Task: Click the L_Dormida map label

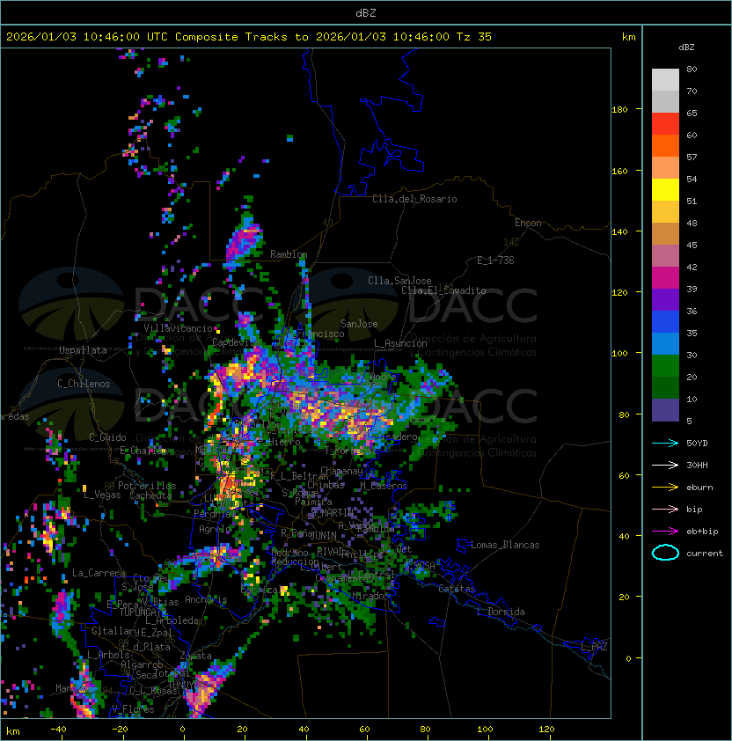Action: [x=501, y=612]
